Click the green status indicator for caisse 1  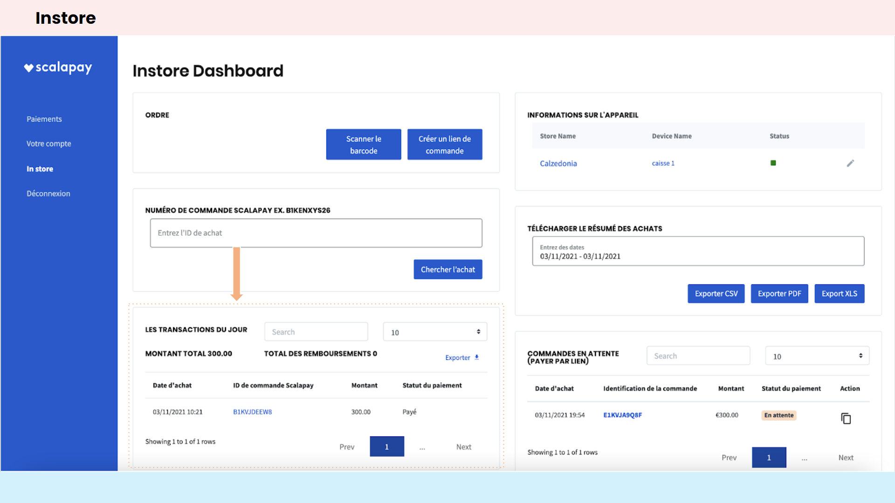click(x=773, y=163)
